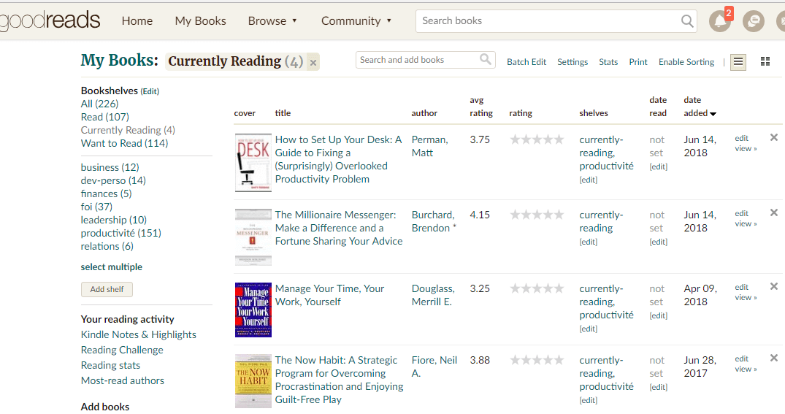Open the relations (6) shelf

(107, 246)
